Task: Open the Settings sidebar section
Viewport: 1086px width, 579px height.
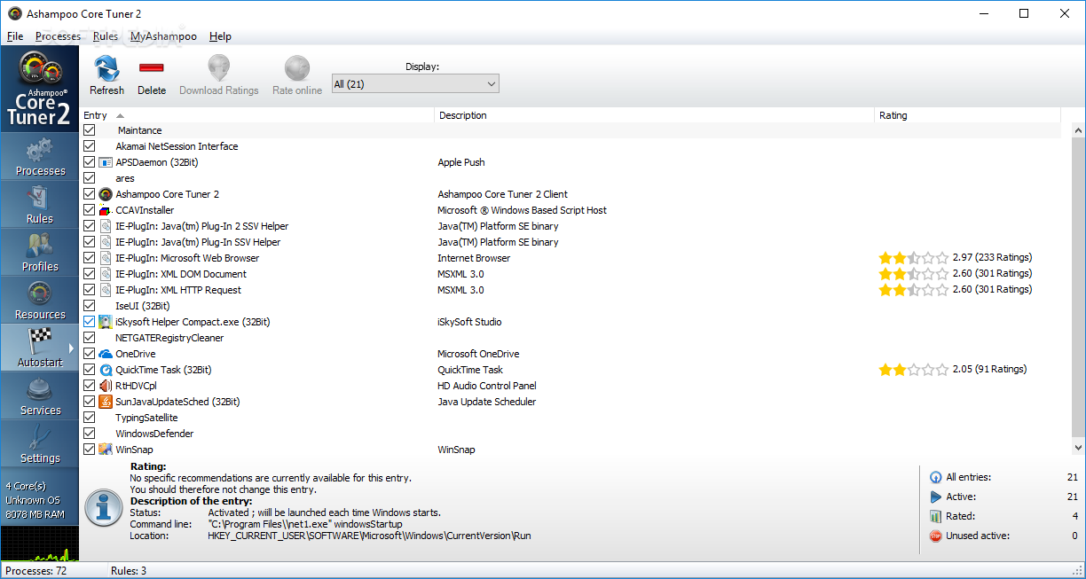Action: tap(40, 443)
